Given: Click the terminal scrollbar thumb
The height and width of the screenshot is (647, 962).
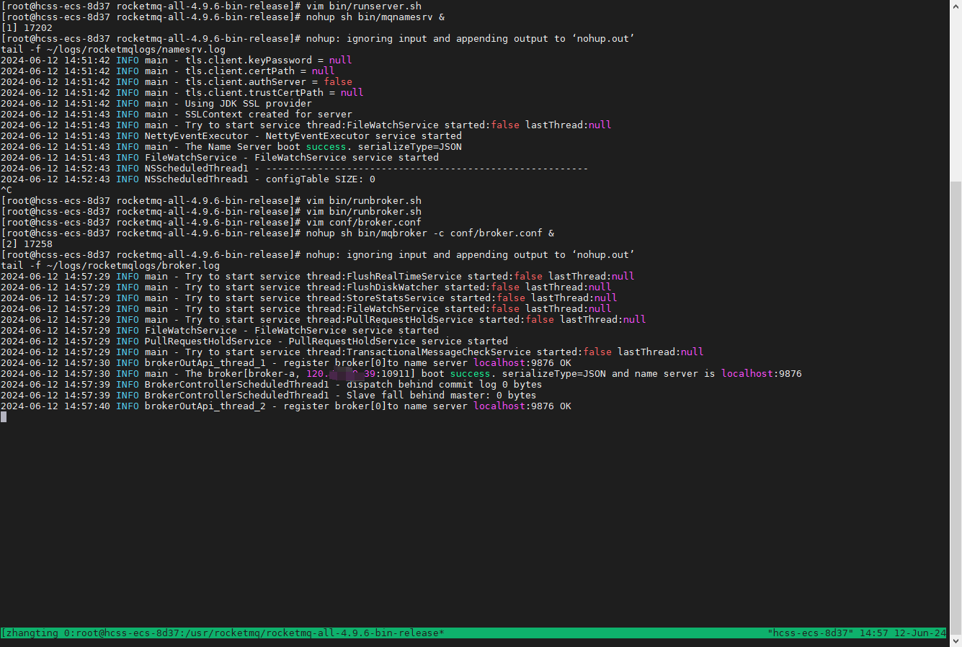Looking at the screenshot, I should click(x=956, y=407).
